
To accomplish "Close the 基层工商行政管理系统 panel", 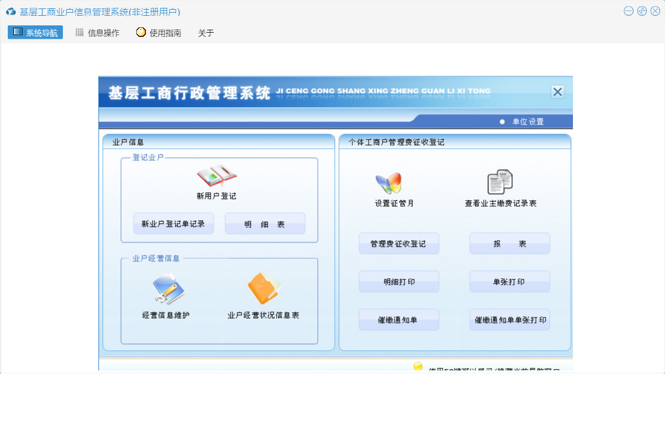I will pyautogui.click(x=557, y=92).
